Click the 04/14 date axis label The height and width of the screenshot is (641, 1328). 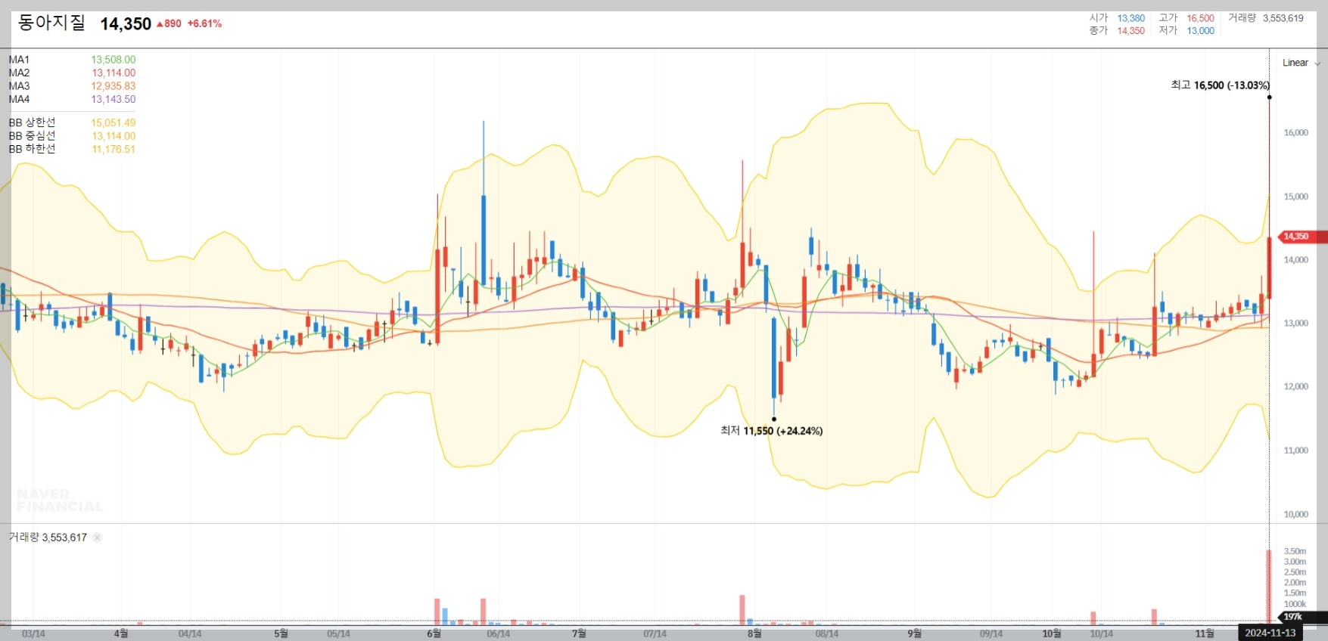click(x=190, y=634)
